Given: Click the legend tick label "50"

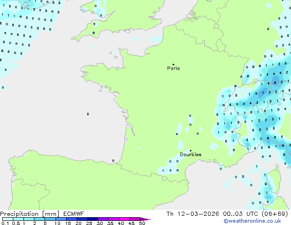Looking at the screenshot, I should 142,223.
